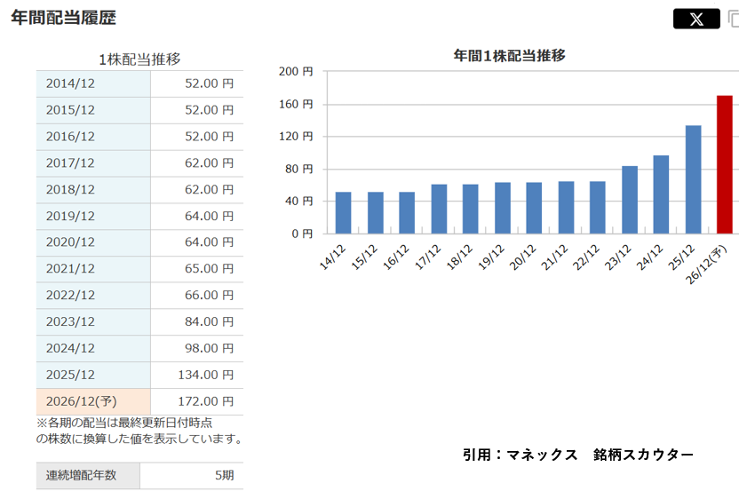Click the 25/12 bar in chart
This screenshot has height=491, width=739.
click(693, 179)
